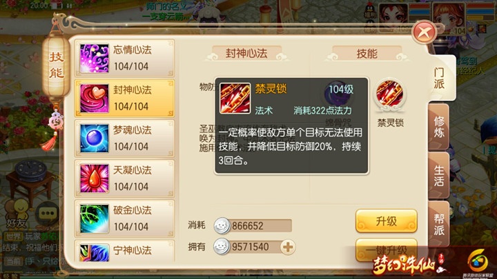497x279 pixels.
Task: Switch to the 修炼 tab
Action: pos(439,127)
